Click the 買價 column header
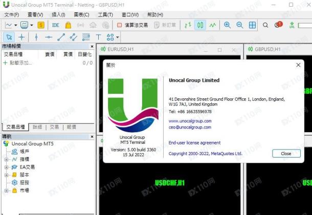The image size is (312, 215). [x=68, y=54]
